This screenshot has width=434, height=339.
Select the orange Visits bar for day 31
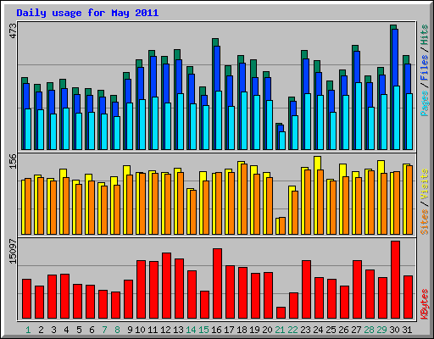click(409, 200)
